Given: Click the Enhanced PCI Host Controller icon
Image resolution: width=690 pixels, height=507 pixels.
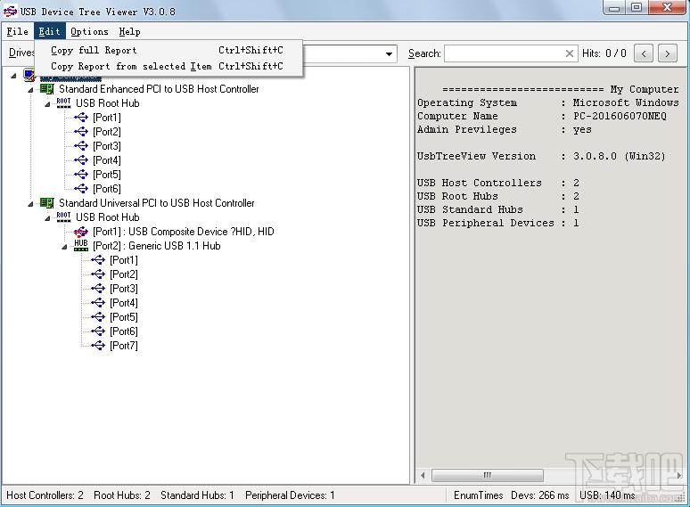Looking at the screenshot, I should [x=46, y=89].
